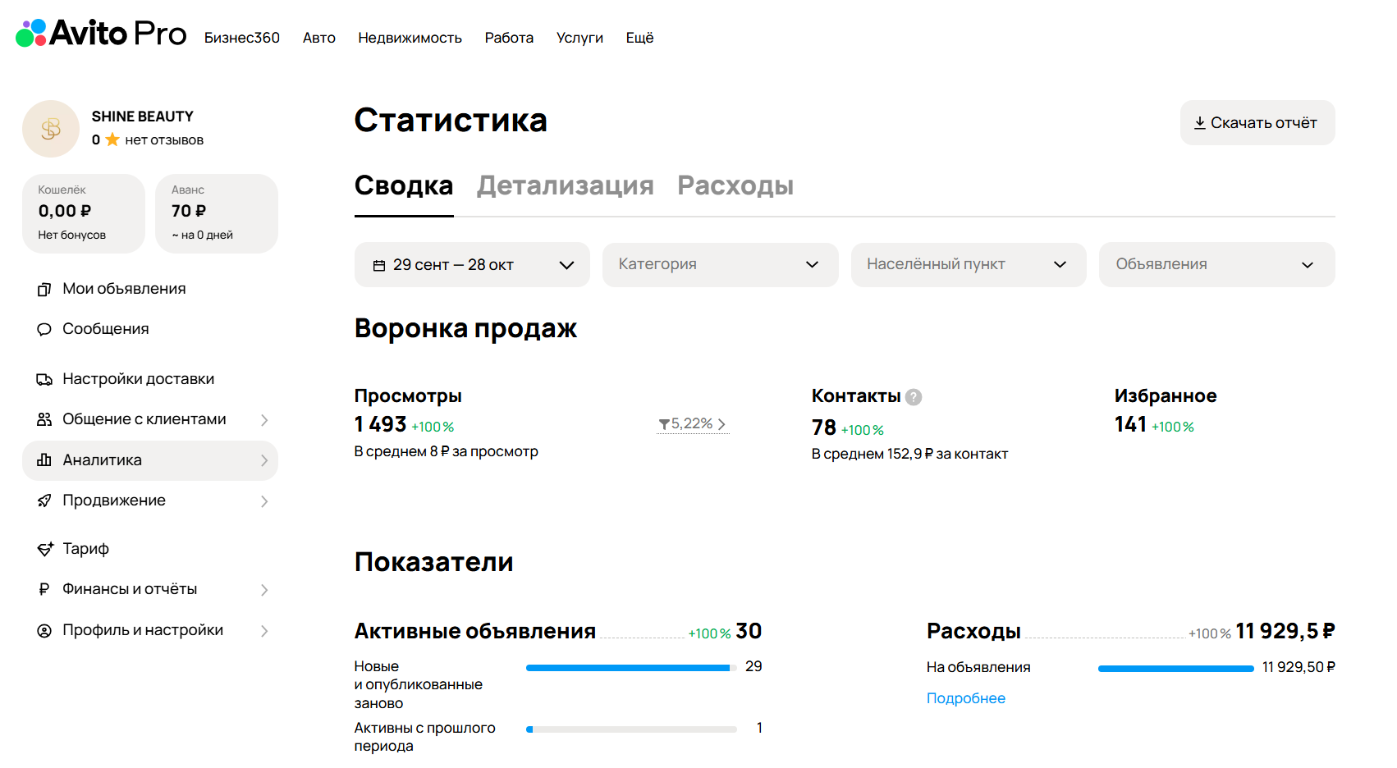Screen dimensions: 1397x768
Task: Click the Новые и опубликованные заново progress bar
Action: point(631,668)
